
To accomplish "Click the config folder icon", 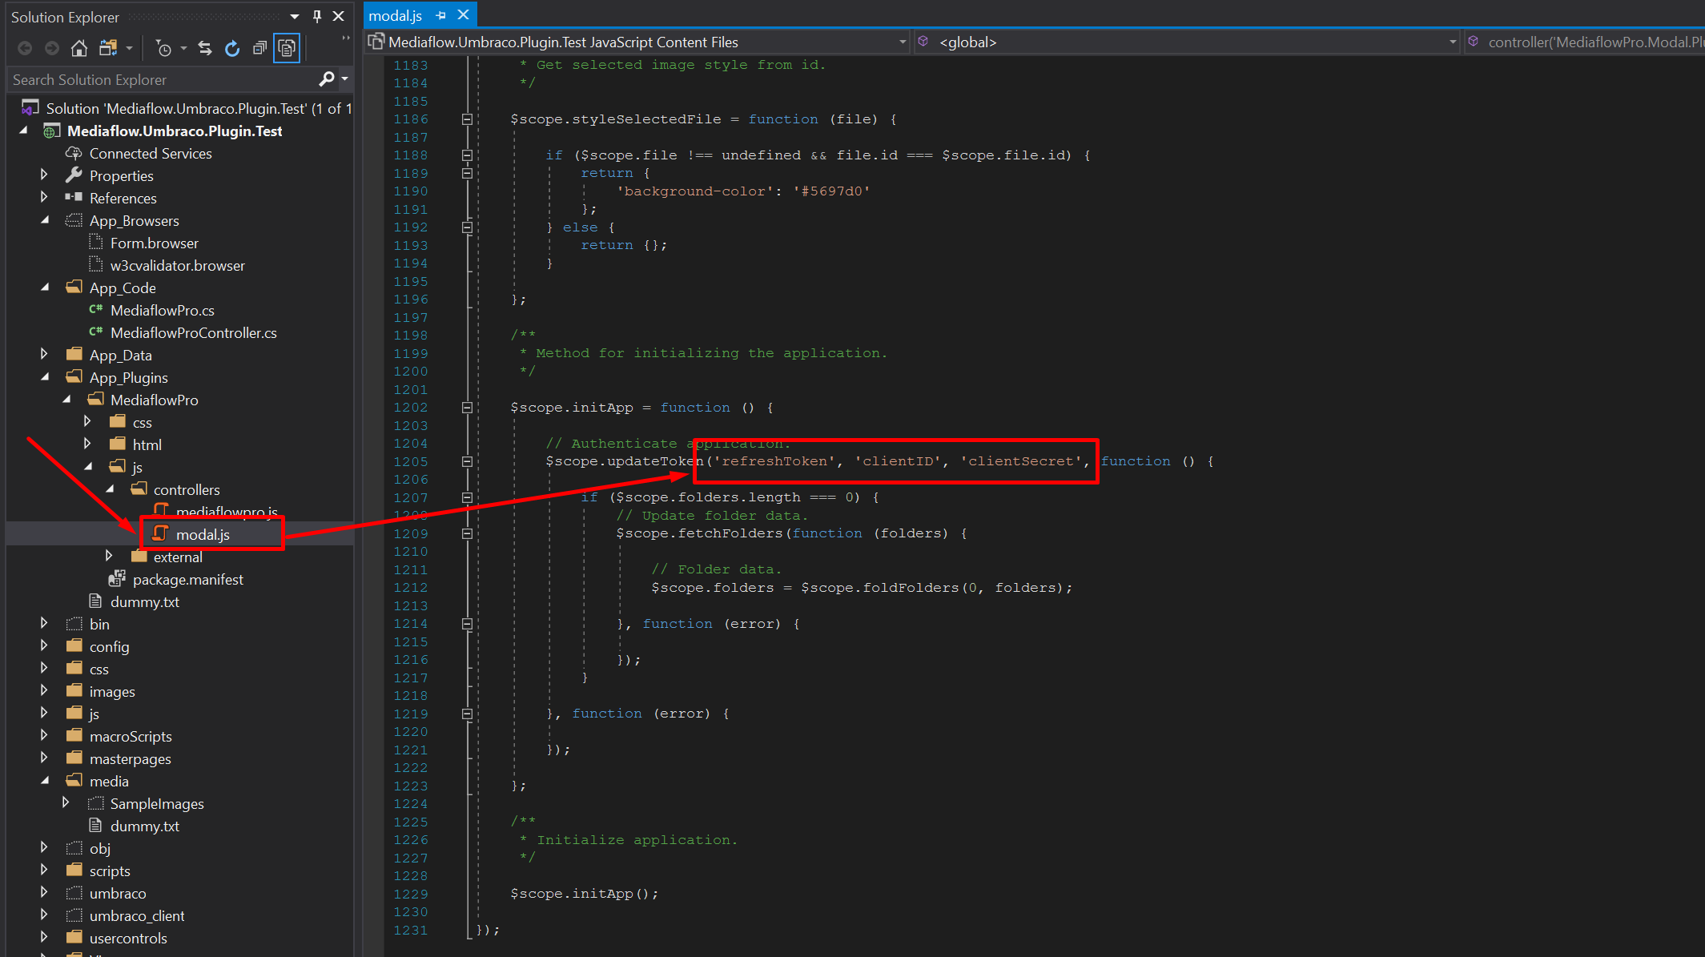I will click(x=74, y=645).
